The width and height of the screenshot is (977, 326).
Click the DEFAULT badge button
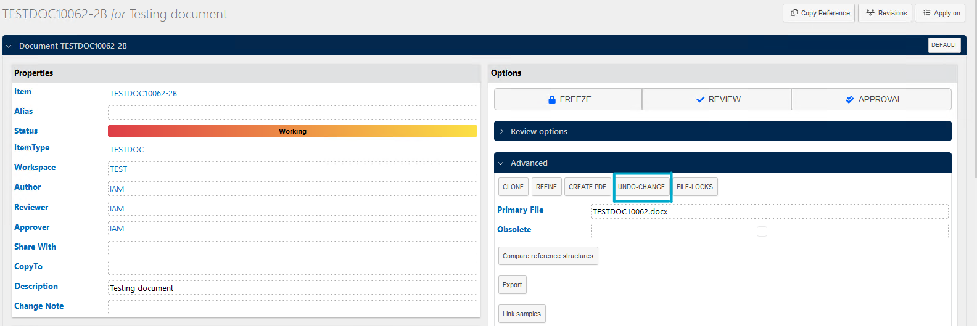click(x=944, y=45)
